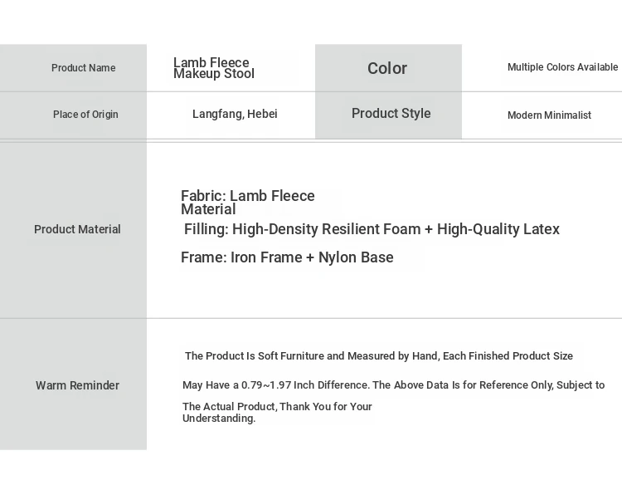Select the Modern Minimalist style value
Viewport: 622px width, 480px height.
click(x=549, y=115)
